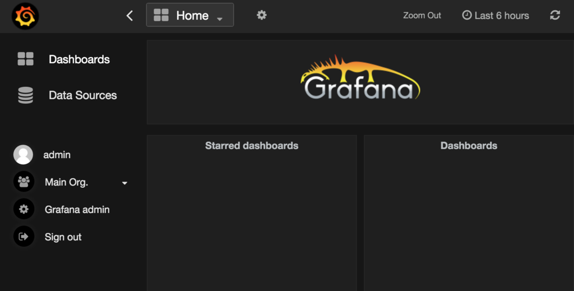
Task: Open Data Sources from the side menu
Action: coord(83,95)
